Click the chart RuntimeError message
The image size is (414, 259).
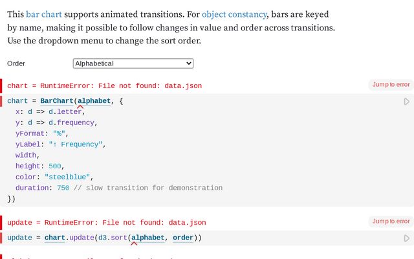(104, 85)
